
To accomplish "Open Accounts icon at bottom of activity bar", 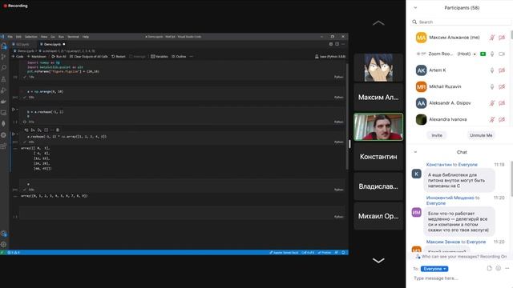I will (4, 234).
